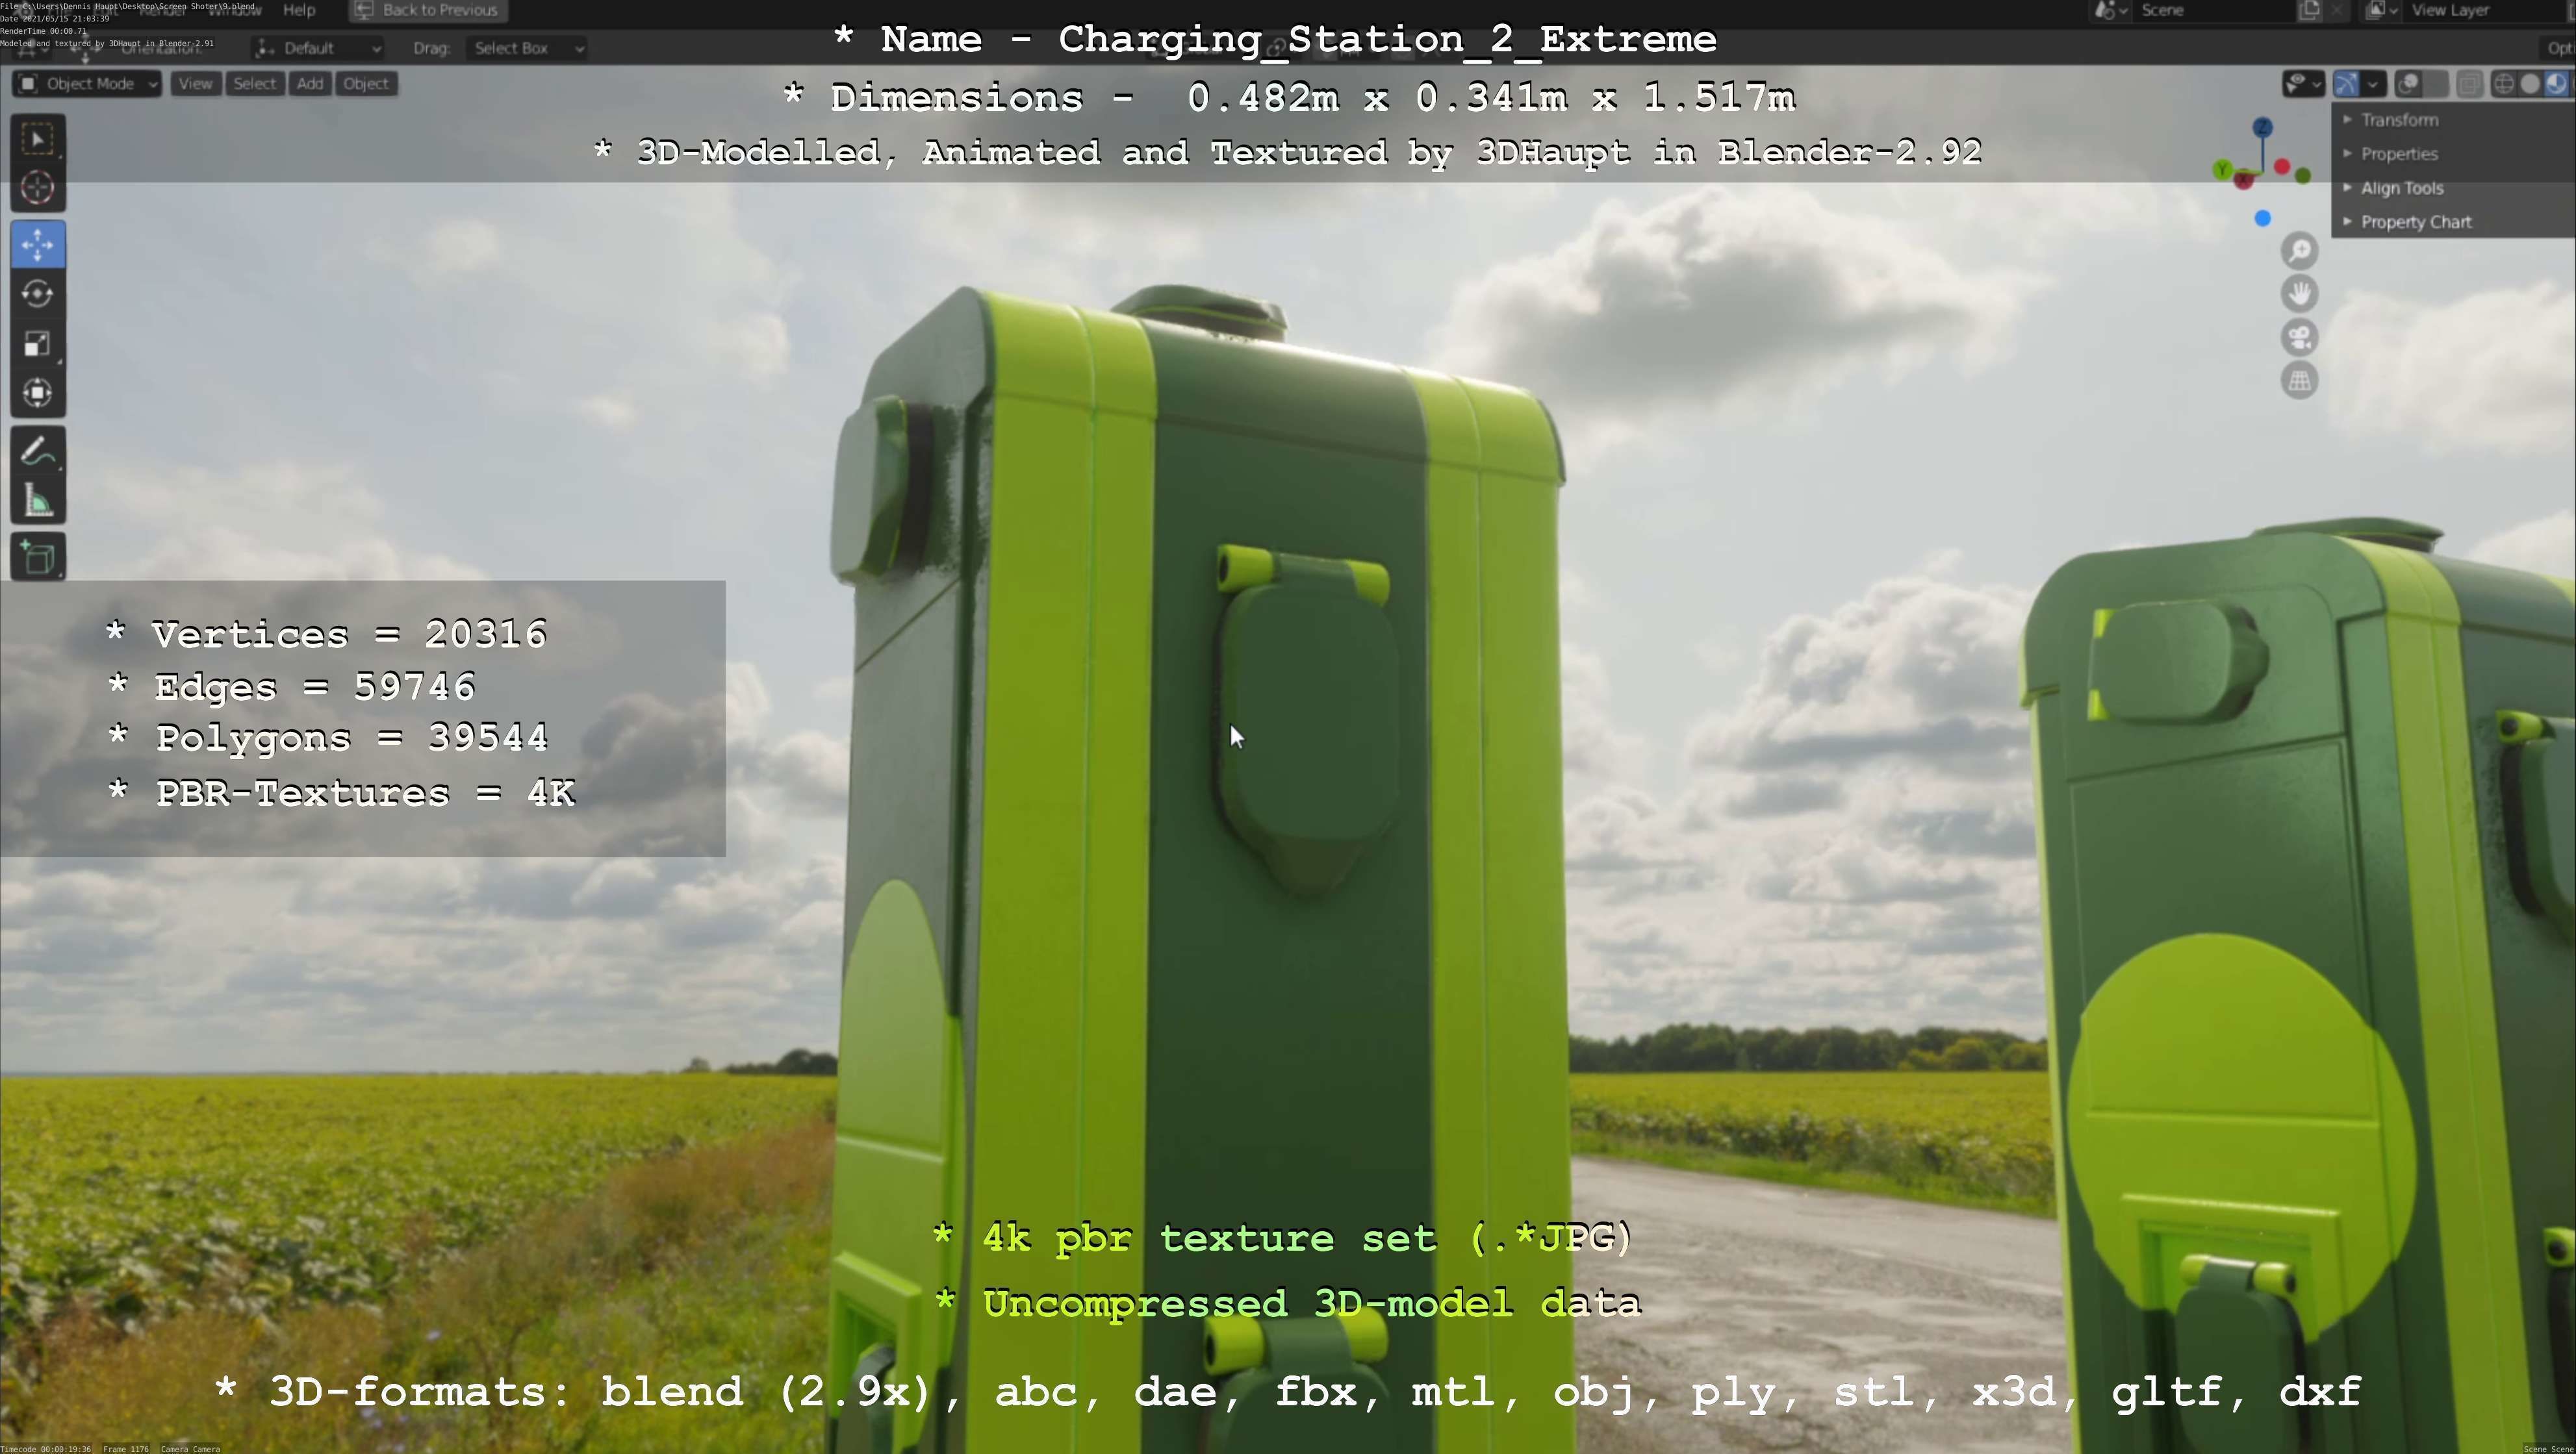The image size is (2576, 1454).
Task: Switch to Solid shading
Action: (2531, 84)
